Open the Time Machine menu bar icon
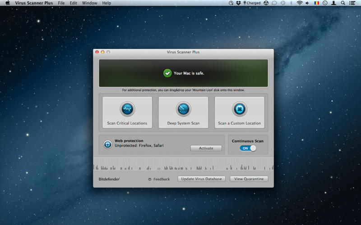Viewport: 361px width, 225px height. point(283,3)
